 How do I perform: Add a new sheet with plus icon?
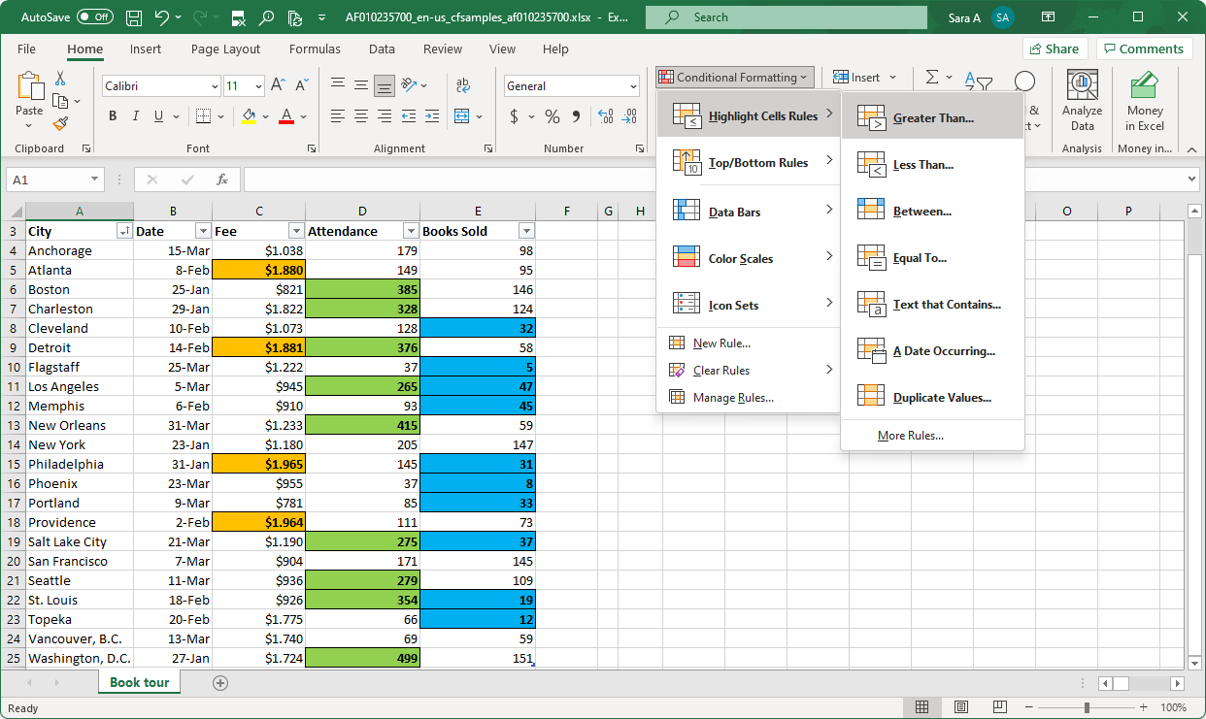pyautogui.click(x=220, y=682)
